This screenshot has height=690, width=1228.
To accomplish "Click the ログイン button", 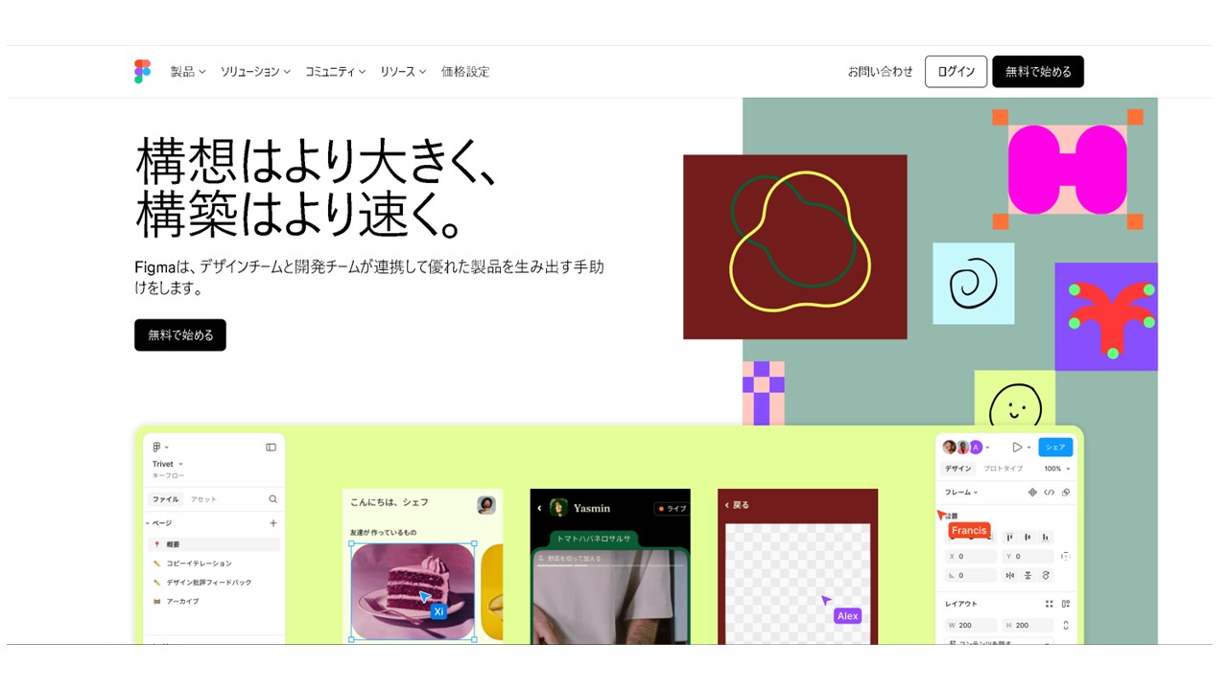I will point(956,72).
